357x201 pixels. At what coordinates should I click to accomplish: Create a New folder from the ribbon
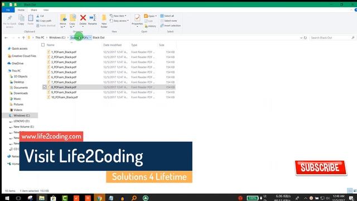[104, 21]
